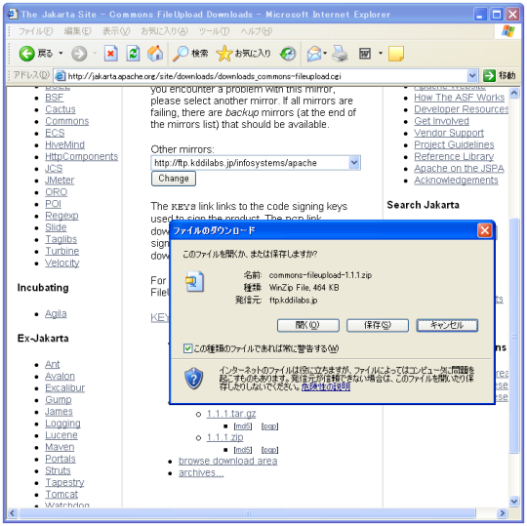The width and height of the screenshot is (527, 526).
Task: Click the page icon in the address bar
Action: (61, 76)
